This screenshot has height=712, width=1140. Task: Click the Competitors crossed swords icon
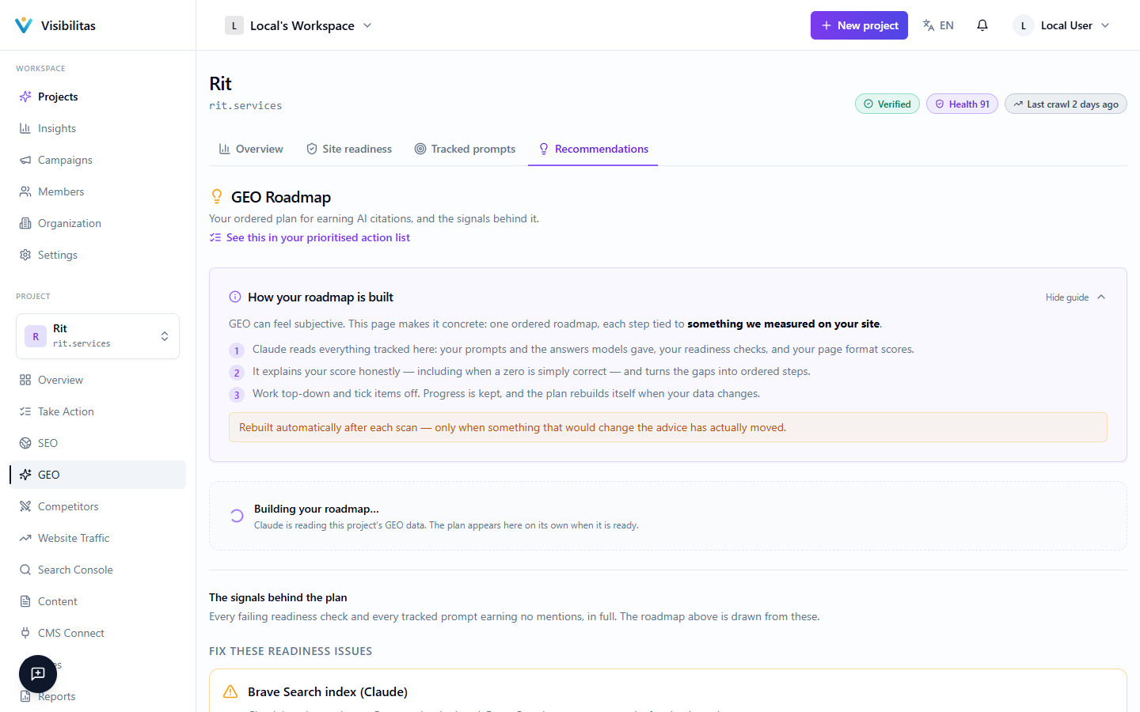point(25,506)
